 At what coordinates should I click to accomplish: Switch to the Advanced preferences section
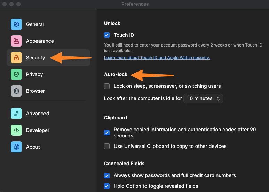[x=48, y=114]
